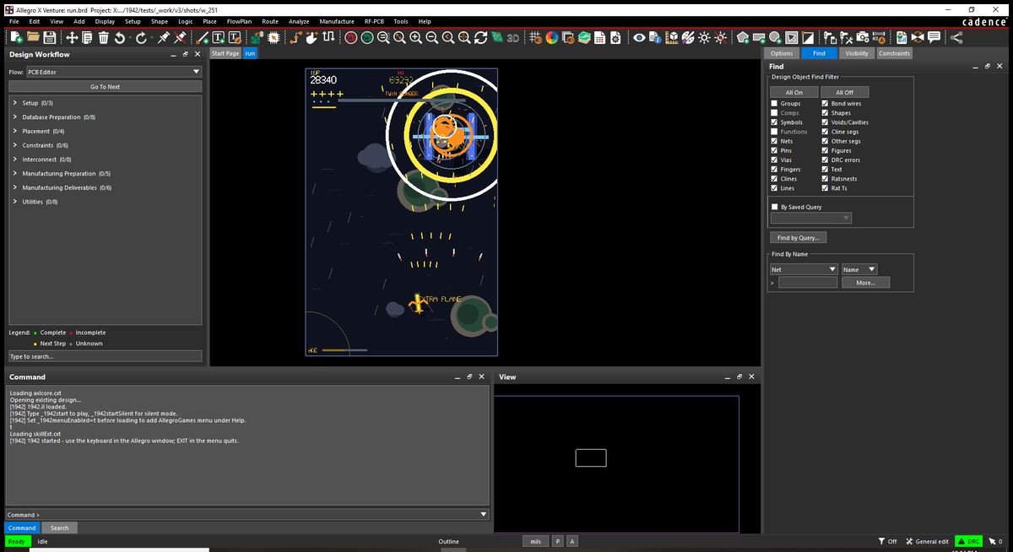Click the speech bubble comment icon
This screenshot has width=1013, height=552.
click(934, 37)
